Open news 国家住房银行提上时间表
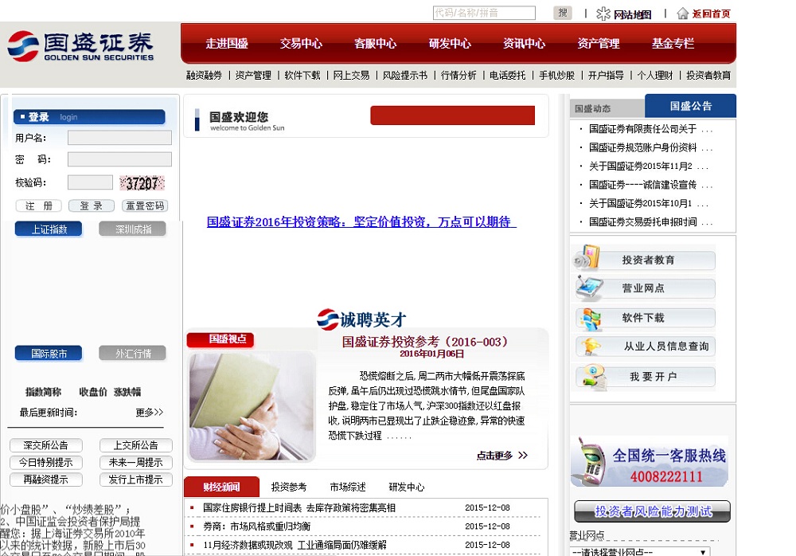Screen dimensions: 796x556 tap(299, 507)
